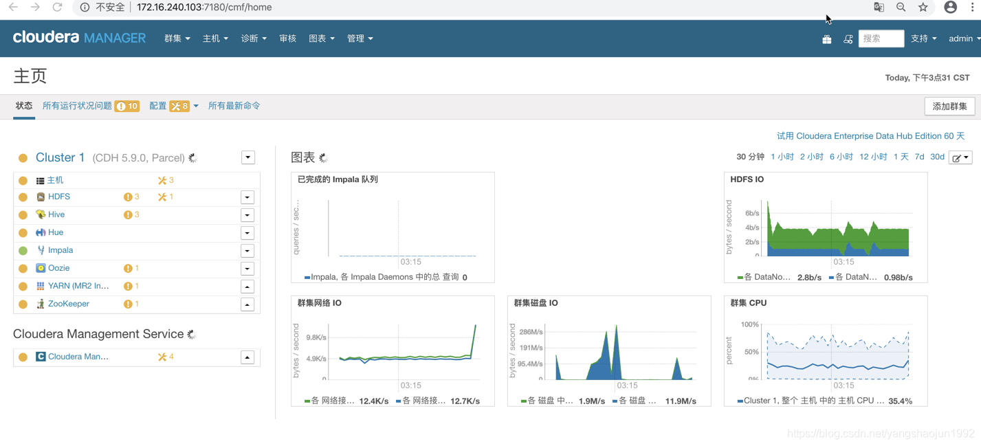The height and width of the screenshot is (446, 981).
Task: Open the 配置 issues dropdown tab
Action: [174, 106]
